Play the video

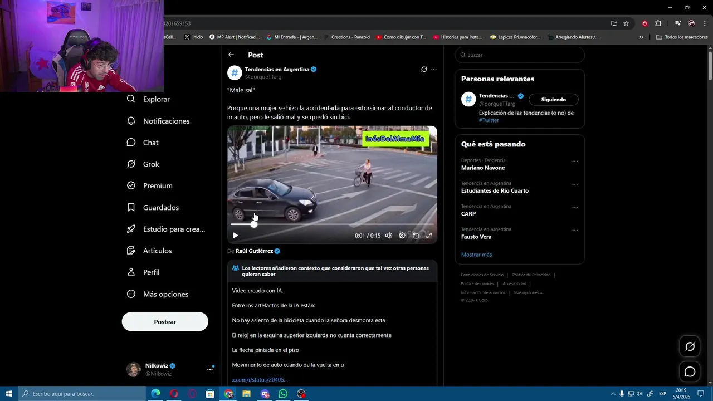pyautogui.click(x=235, y=236)
